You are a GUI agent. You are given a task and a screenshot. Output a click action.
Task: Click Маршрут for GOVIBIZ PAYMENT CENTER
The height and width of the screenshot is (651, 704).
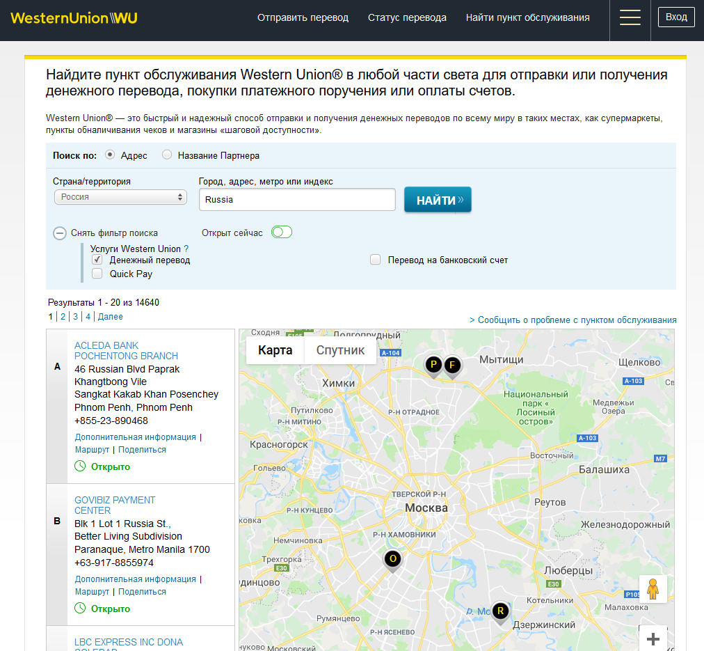pos(92,592)
